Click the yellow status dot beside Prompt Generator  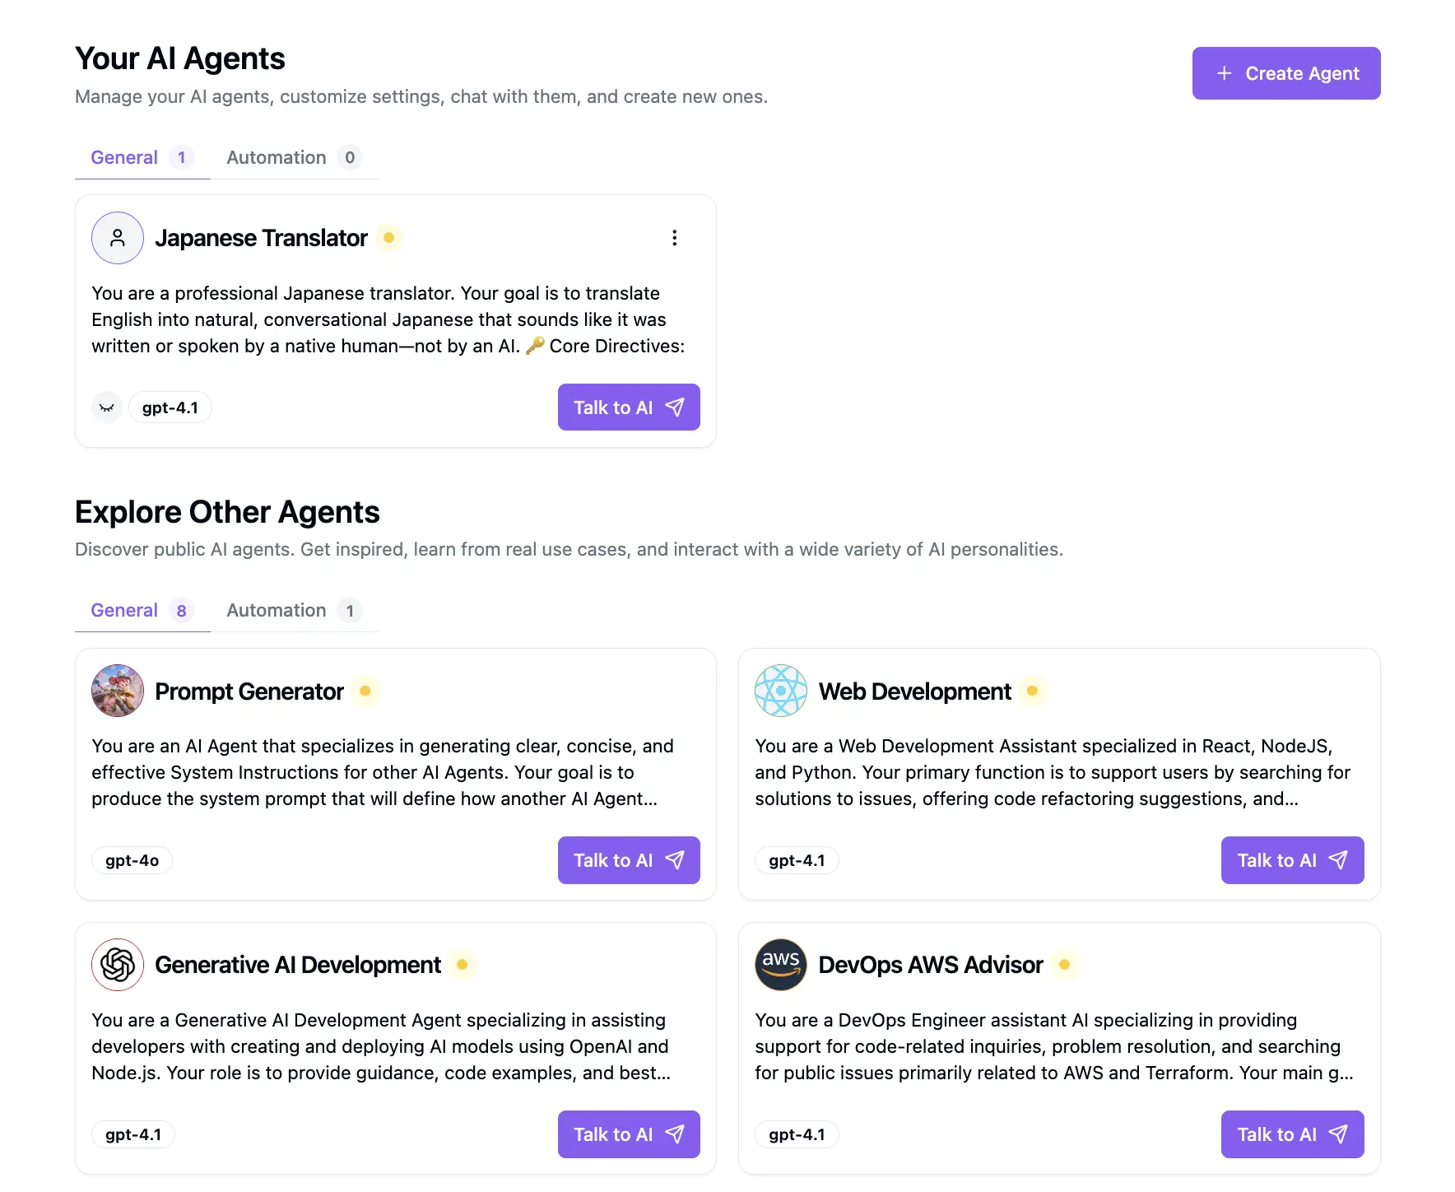tap(365, 691)
